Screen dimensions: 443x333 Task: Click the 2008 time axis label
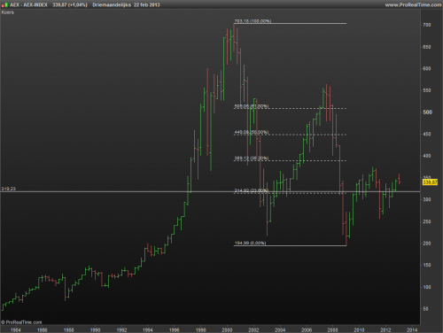coord(332,329)
